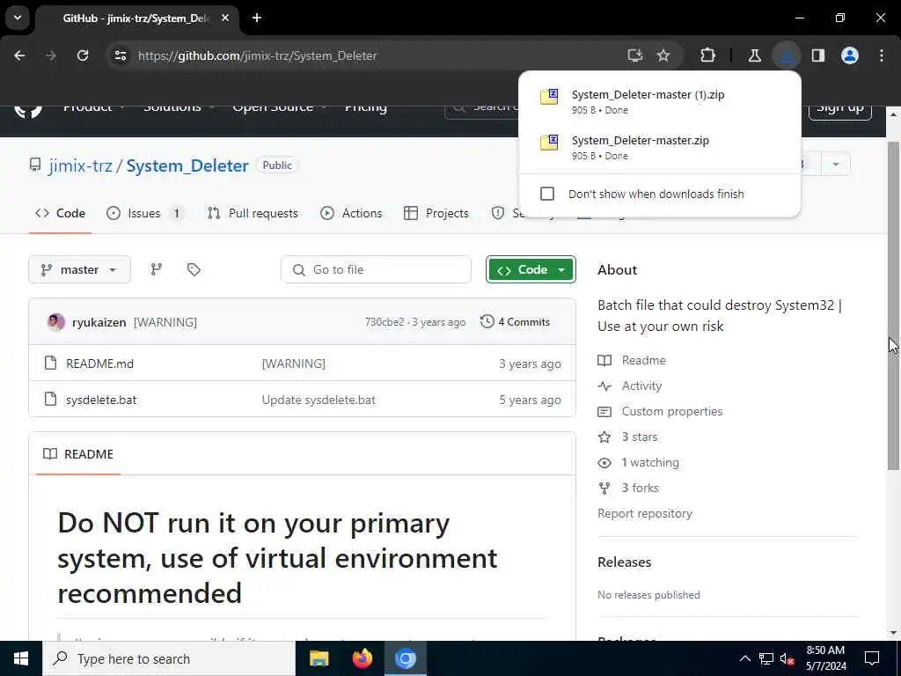
Task: Open the muted volume tray icon
Action: click(x=787, y=658)
